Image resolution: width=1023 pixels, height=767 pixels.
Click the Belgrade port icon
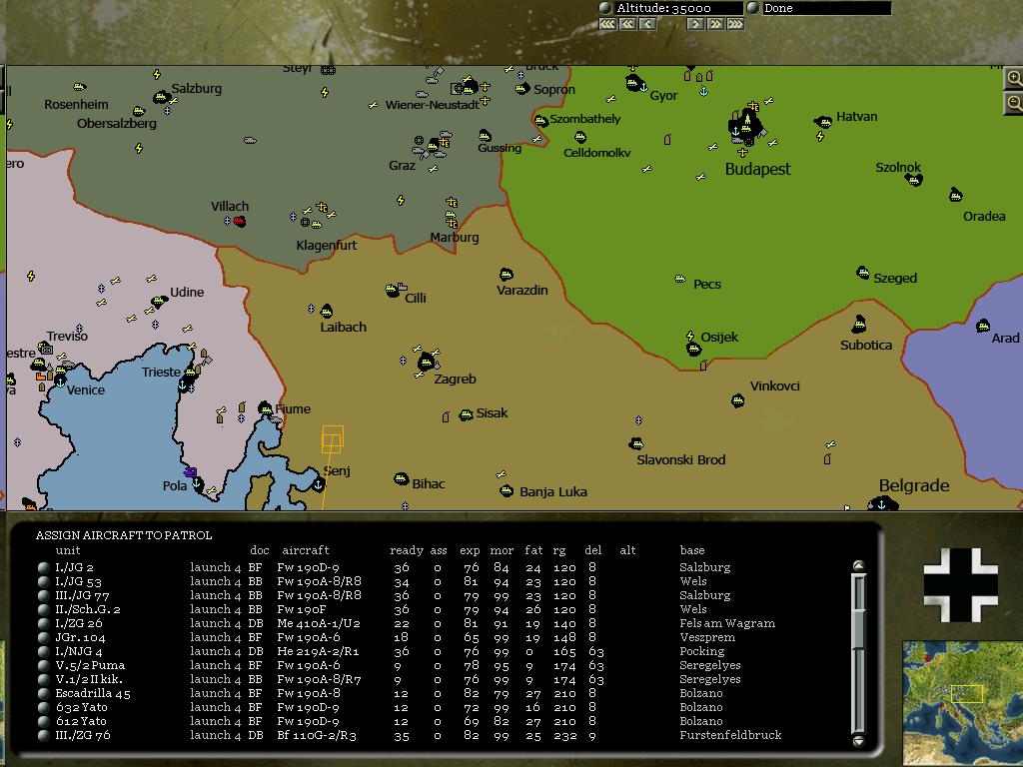tap(883, 504)
